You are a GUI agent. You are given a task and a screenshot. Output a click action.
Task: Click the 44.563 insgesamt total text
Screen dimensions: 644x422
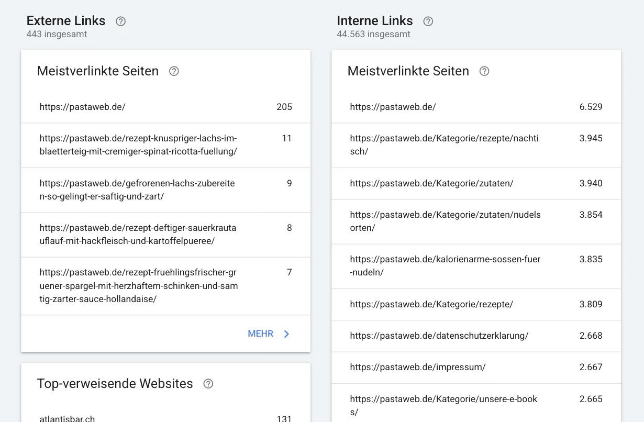pyautogui.click(x=373, y=35)
